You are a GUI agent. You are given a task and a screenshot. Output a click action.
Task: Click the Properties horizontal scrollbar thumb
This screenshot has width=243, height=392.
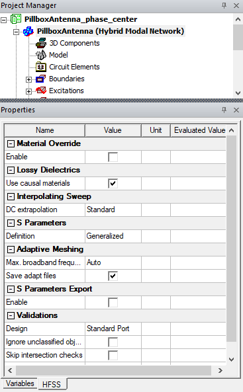(113, 370)
